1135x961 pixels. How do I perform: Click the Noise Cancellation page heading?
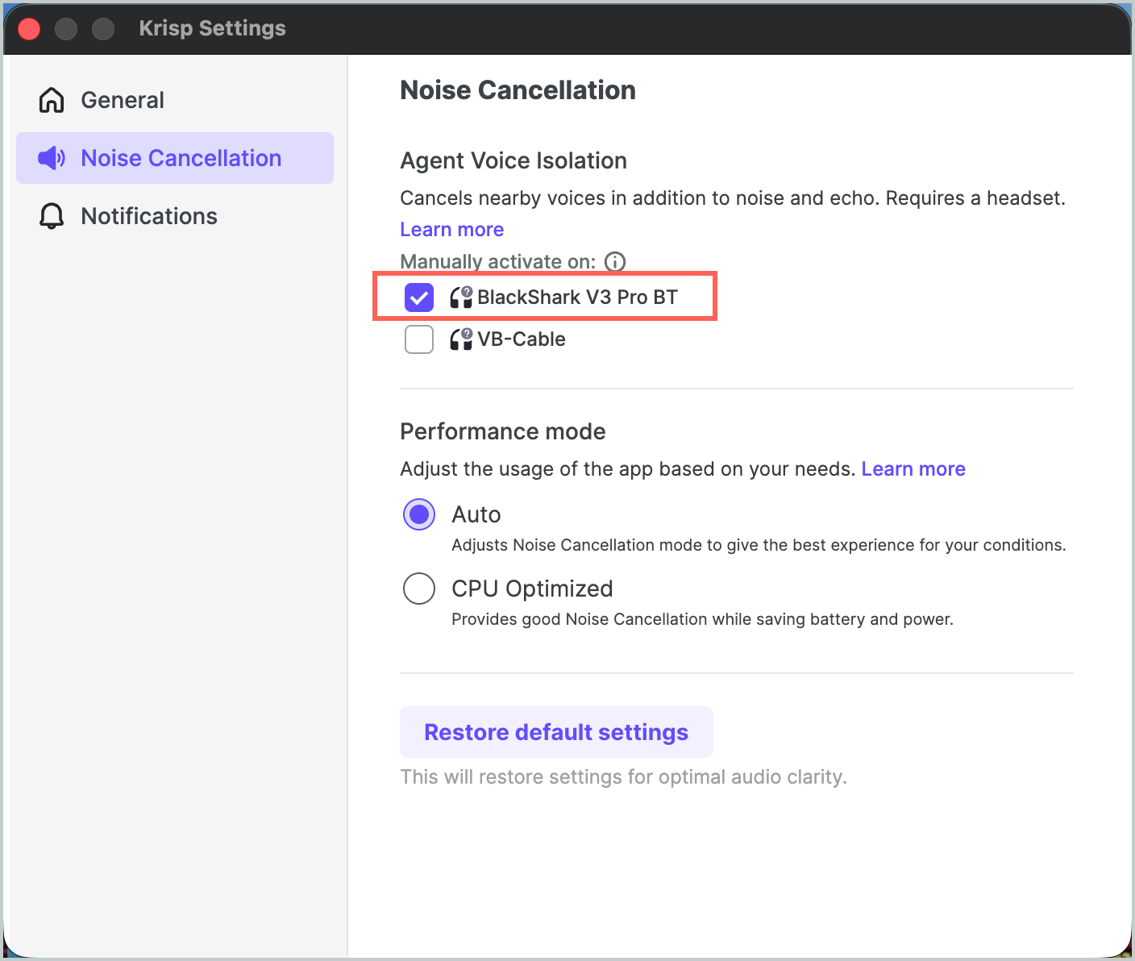click(518, 90)
